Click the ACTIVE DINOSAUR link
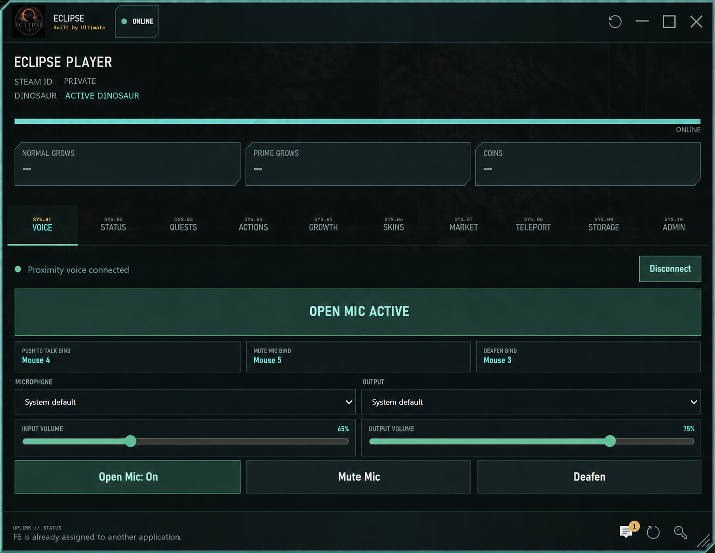Viewport: 715px width, 553px height. coord(102,96)
